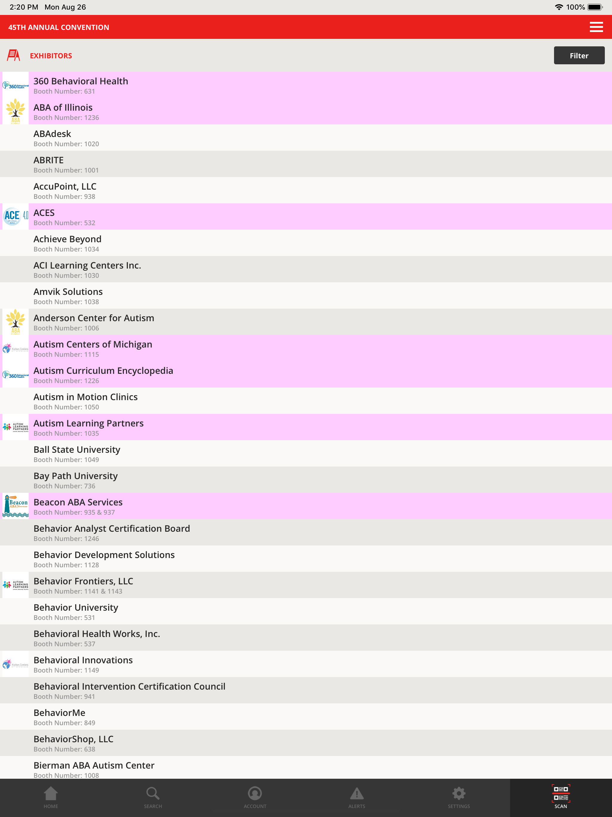This screenshot has height=817, width=612.
Task: Tap the Behavioral Innovations row logo
Action: 16,664
